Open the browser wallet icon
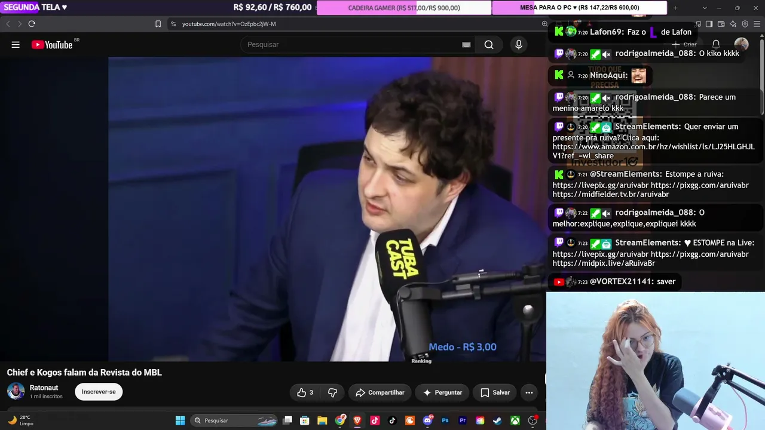765x430 pixels. tap(721, 24)
